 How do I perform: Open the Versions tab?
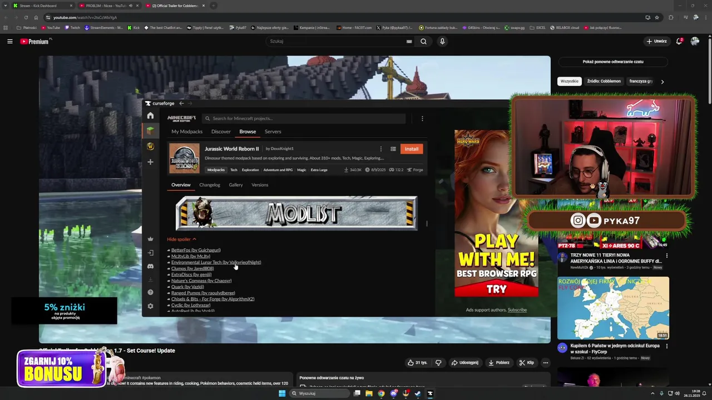pos(260,185)
